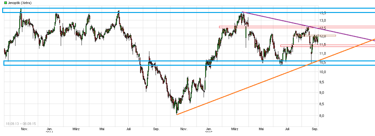
Task: Click the peak where purple trendline begins
Action: coord(242,12)
